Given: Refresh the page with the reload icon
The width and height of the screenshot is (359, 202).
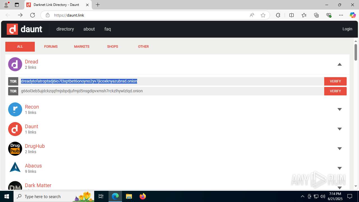Looking at the screenshot, I should click(x=33, y=15).
